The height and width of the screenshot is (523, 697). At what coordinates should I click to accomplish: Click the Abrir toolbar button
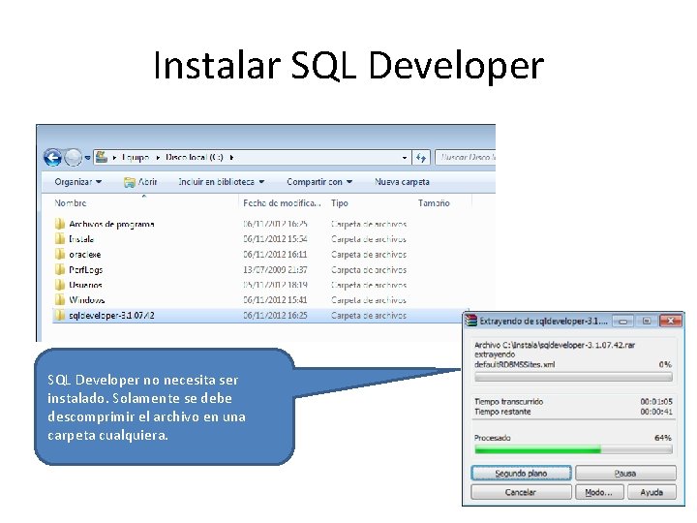pos(140,181)
